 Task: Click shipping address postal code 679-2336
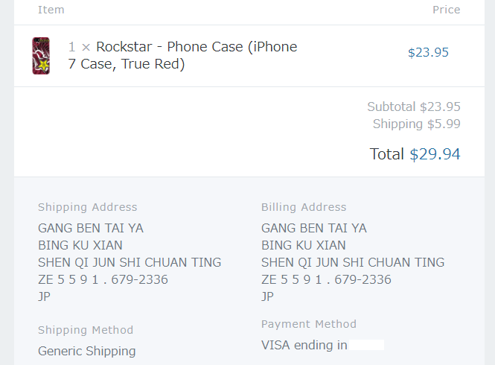point(139,279)
